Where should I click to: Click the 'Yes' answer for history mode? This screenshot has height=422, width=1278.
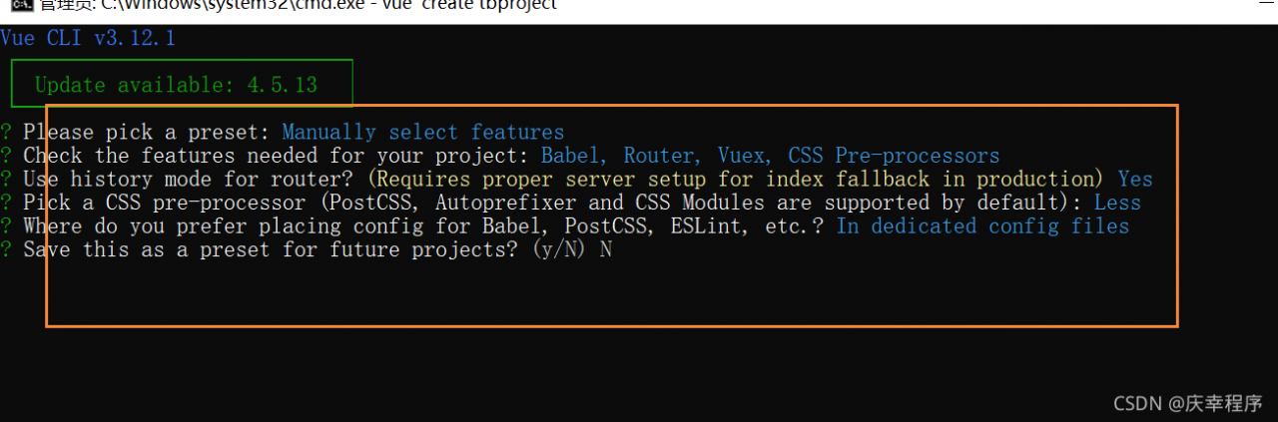(1135, 181)
